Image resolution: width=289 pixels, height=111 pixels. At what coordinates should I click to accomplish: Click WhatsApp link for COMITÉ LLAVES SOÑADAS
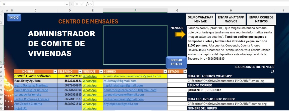(x=89, y=76)
